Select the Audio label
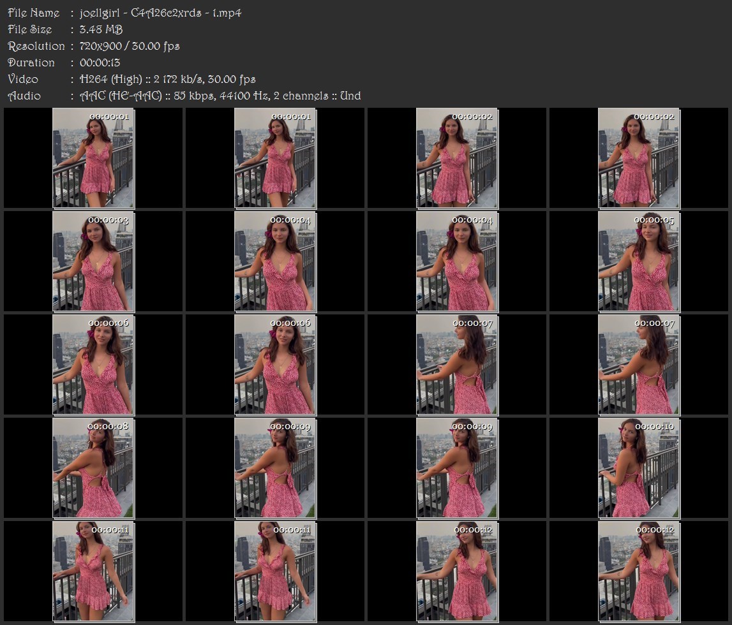732x625 pixels. [x=24, y=96]
